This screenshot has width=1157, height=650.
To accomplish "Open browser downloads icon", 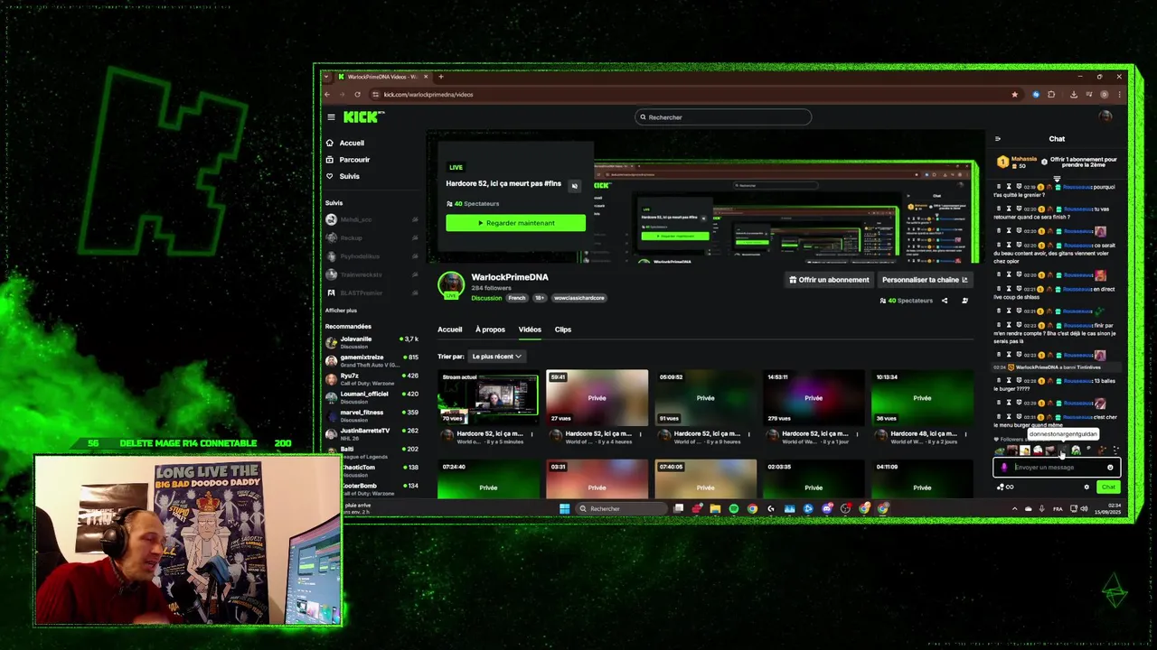I will coord(1073,95).
